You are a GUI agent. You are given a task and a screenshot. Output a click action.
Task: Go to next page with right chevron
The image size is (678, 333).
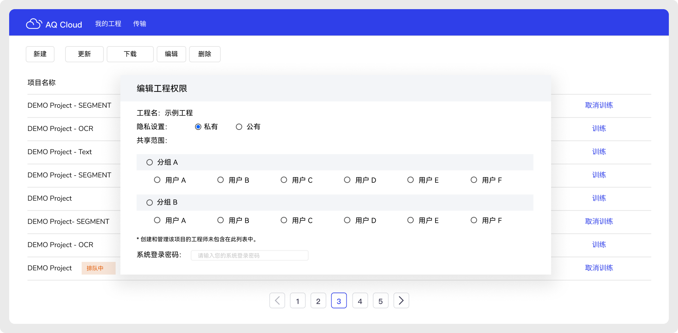(x=401, y=301)
